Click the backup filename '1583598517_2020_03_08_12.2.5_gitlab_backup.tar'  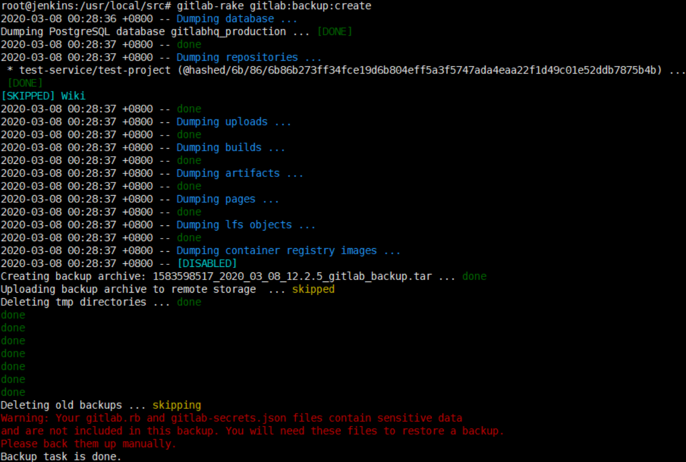[x=292, y=276]
